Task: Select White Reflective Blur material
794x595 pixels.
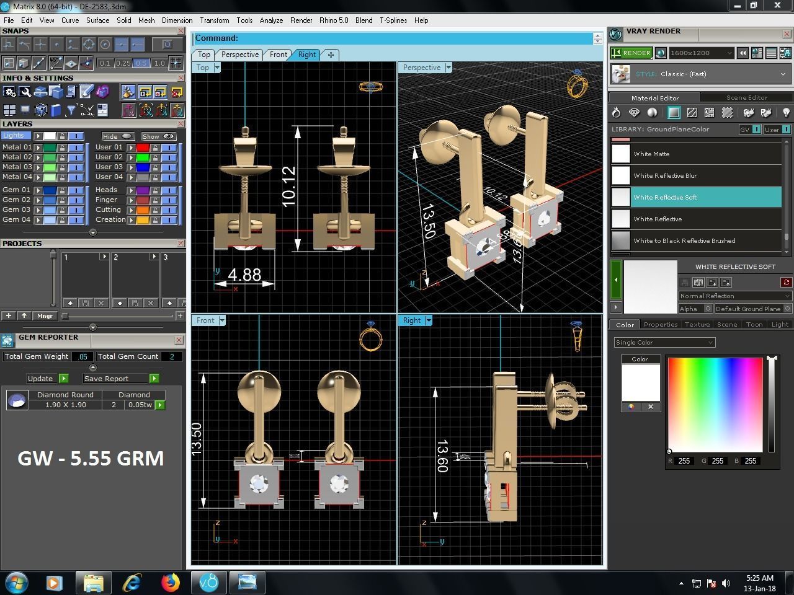Action: click(695, 175)
